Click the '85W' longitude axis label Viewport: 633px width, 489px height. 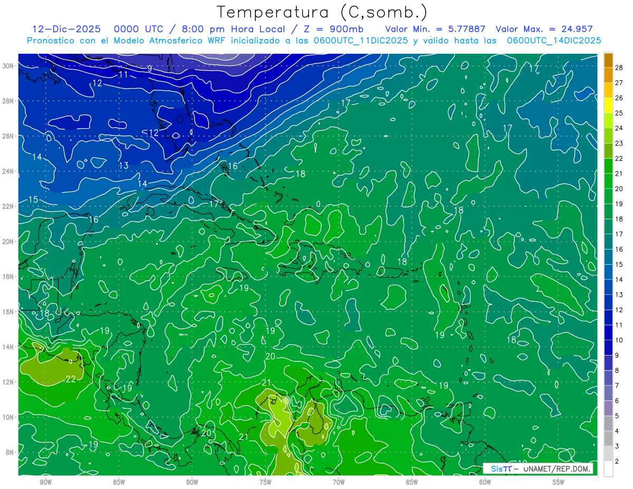tap(119, 482)
